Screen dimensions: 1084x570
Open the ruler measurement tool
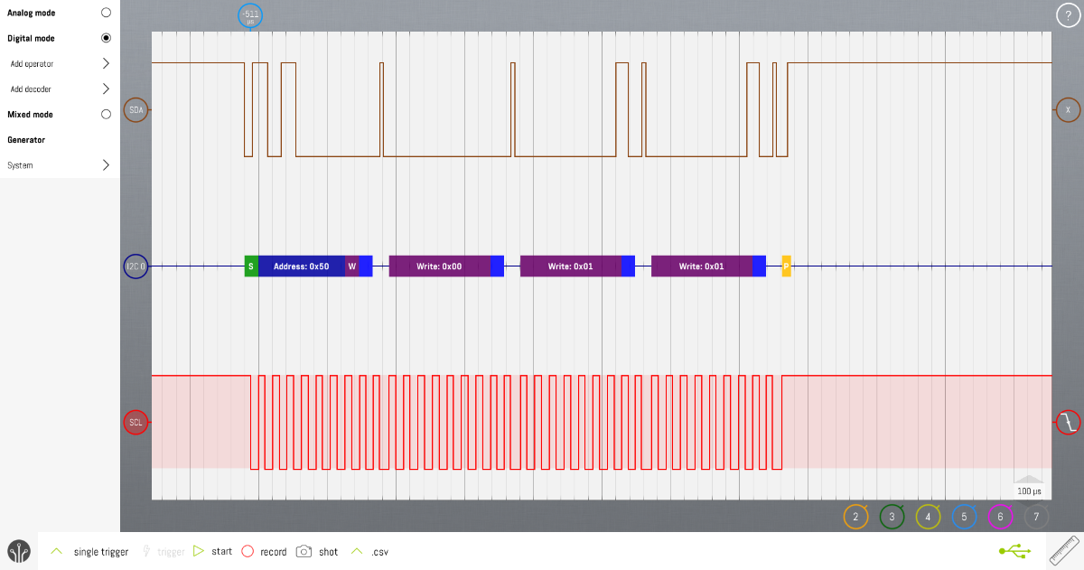coord(1062,551)
